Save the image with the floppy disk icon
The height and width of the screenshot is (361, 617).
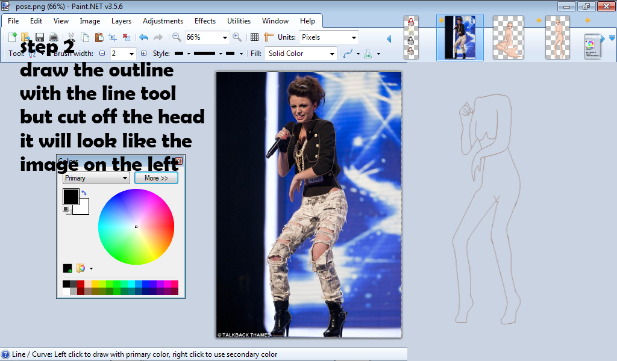(39, 37)
